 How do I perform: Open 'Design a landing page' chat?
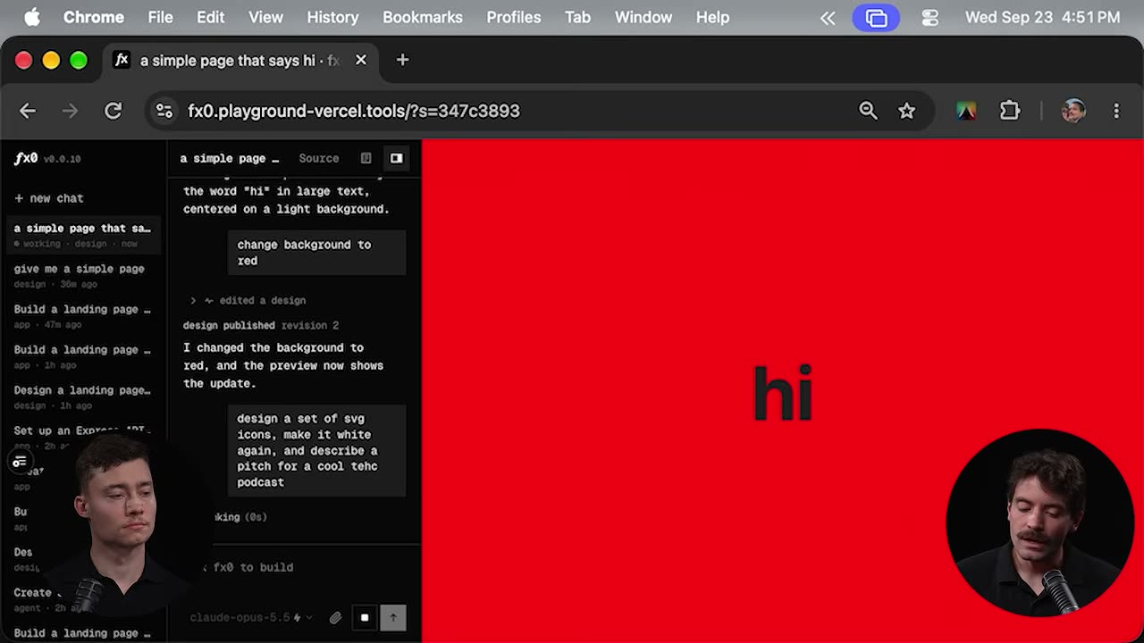82,397
